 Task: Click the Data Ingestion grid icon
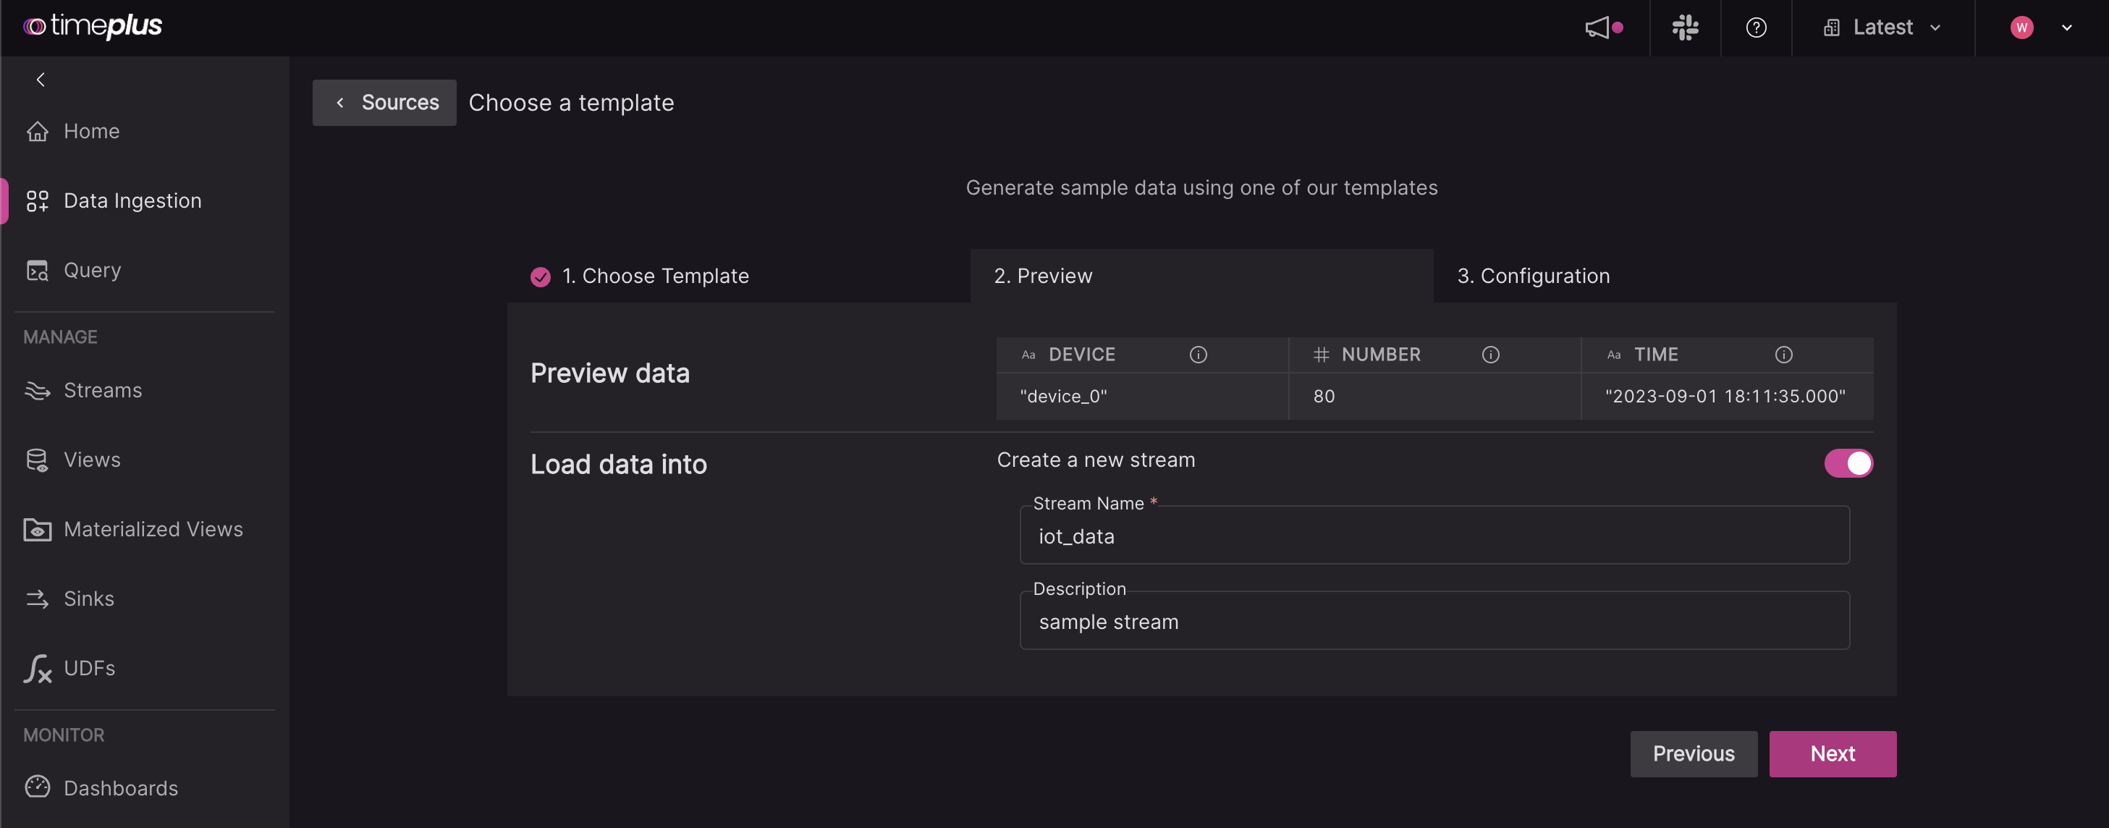(x=38, y=200)
